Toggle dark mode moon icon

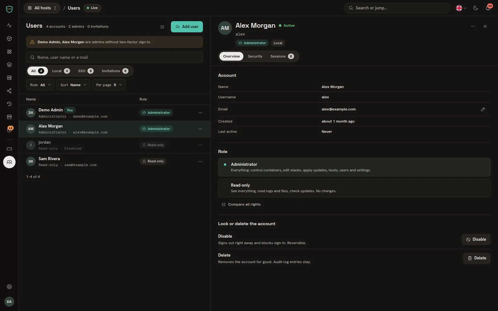pos(476,8)
